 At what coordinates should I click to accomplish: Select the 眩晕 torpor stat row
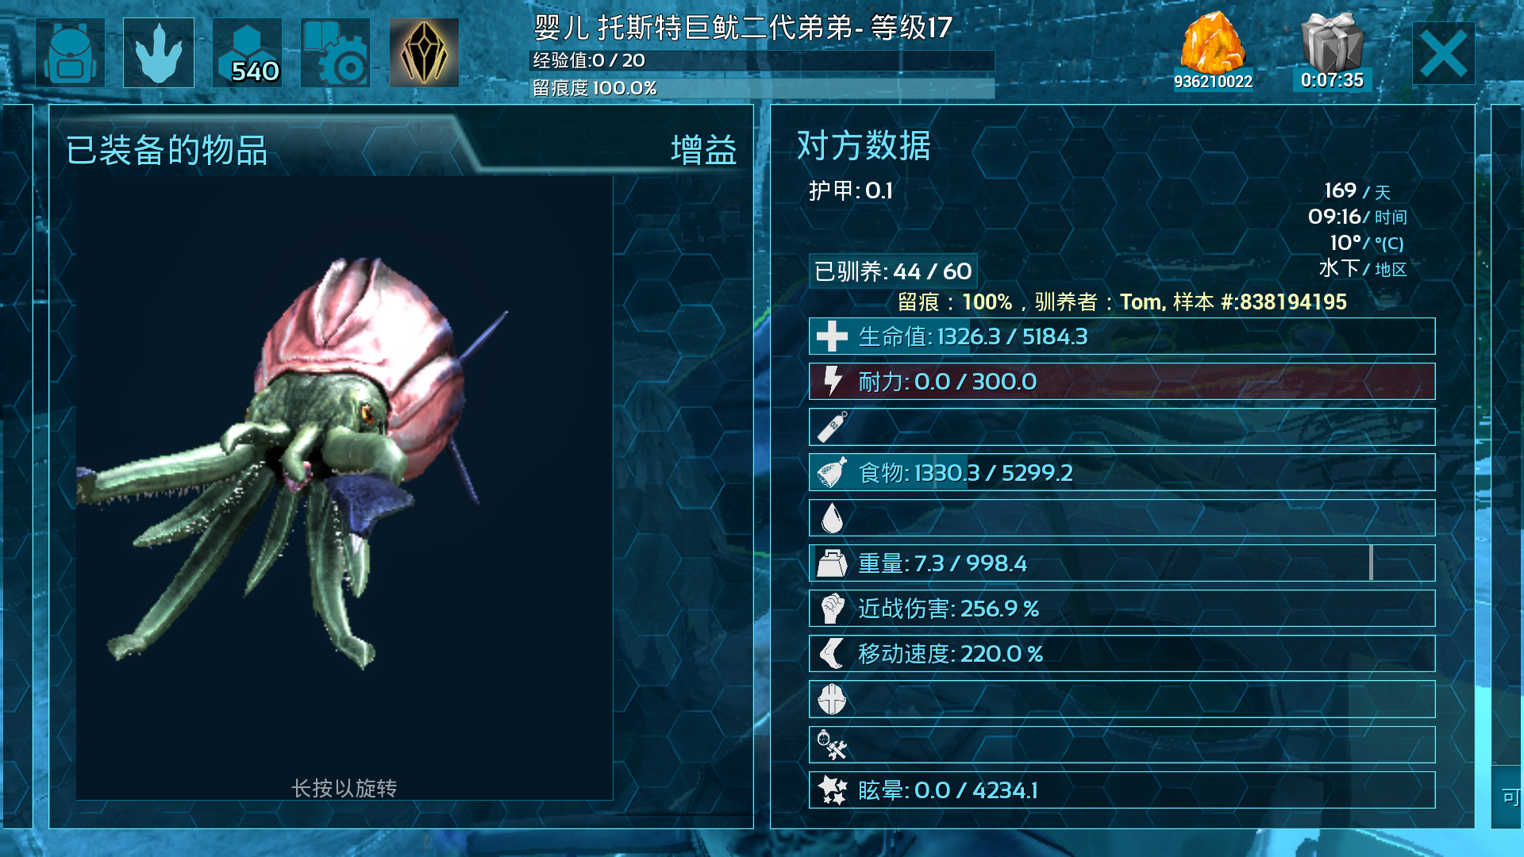click(1122, 790)
